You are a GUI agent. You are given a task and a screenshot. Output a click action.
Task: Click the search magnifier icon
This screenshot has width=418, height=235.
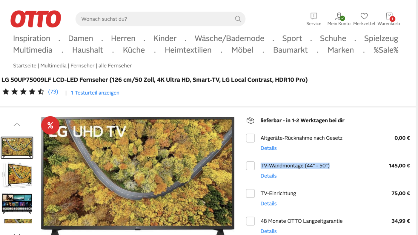pyautogui.click(x=238, y=19)
